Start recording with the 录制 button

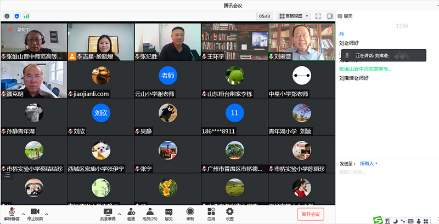point(190,212)
